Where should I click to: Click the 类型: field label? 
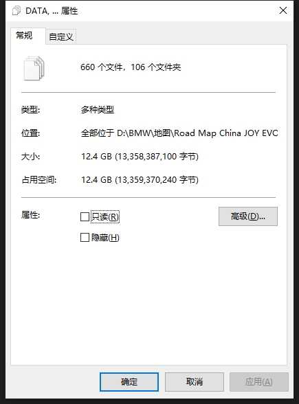tap(30, 110)
